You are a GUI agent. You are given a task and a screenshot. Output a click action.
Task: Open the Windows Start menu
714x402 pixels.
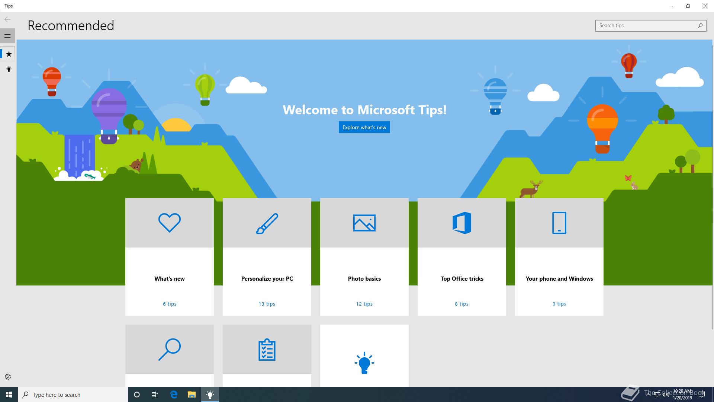point(9,395)
